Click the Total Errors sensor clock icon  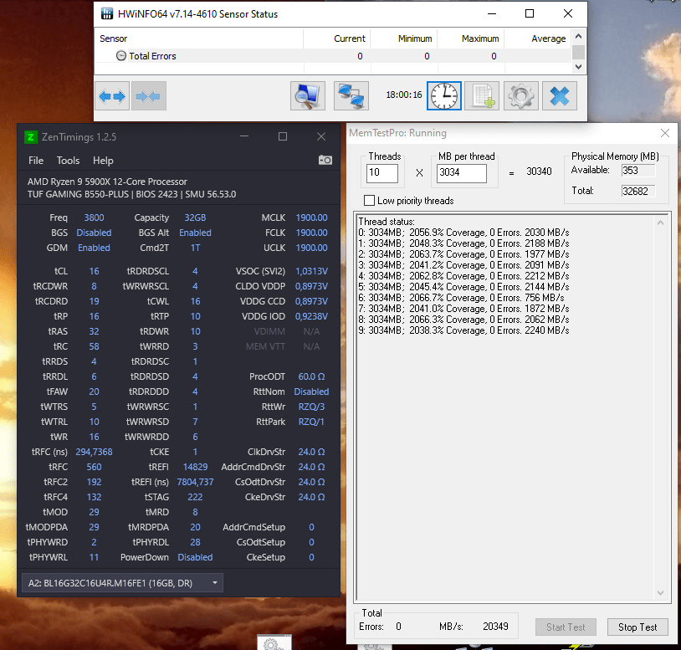[121, 55]
